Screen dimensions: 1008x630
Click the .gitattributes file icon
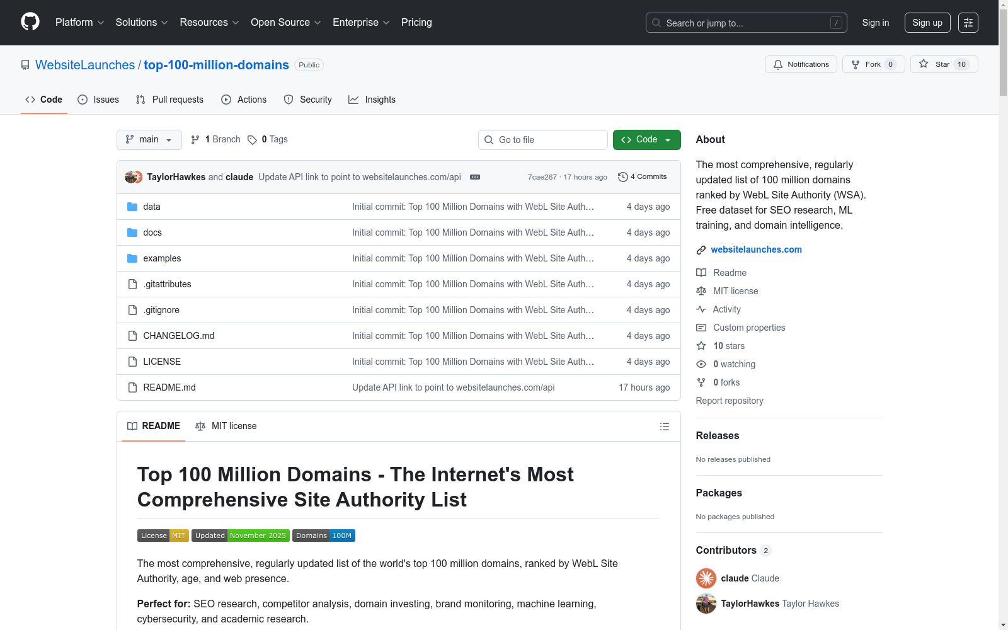tap(132, 284)
